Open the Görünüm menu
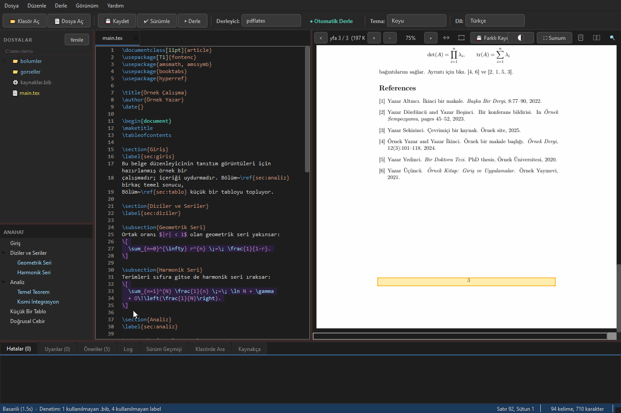Screen dimensions: 621x413 (87, 6)
